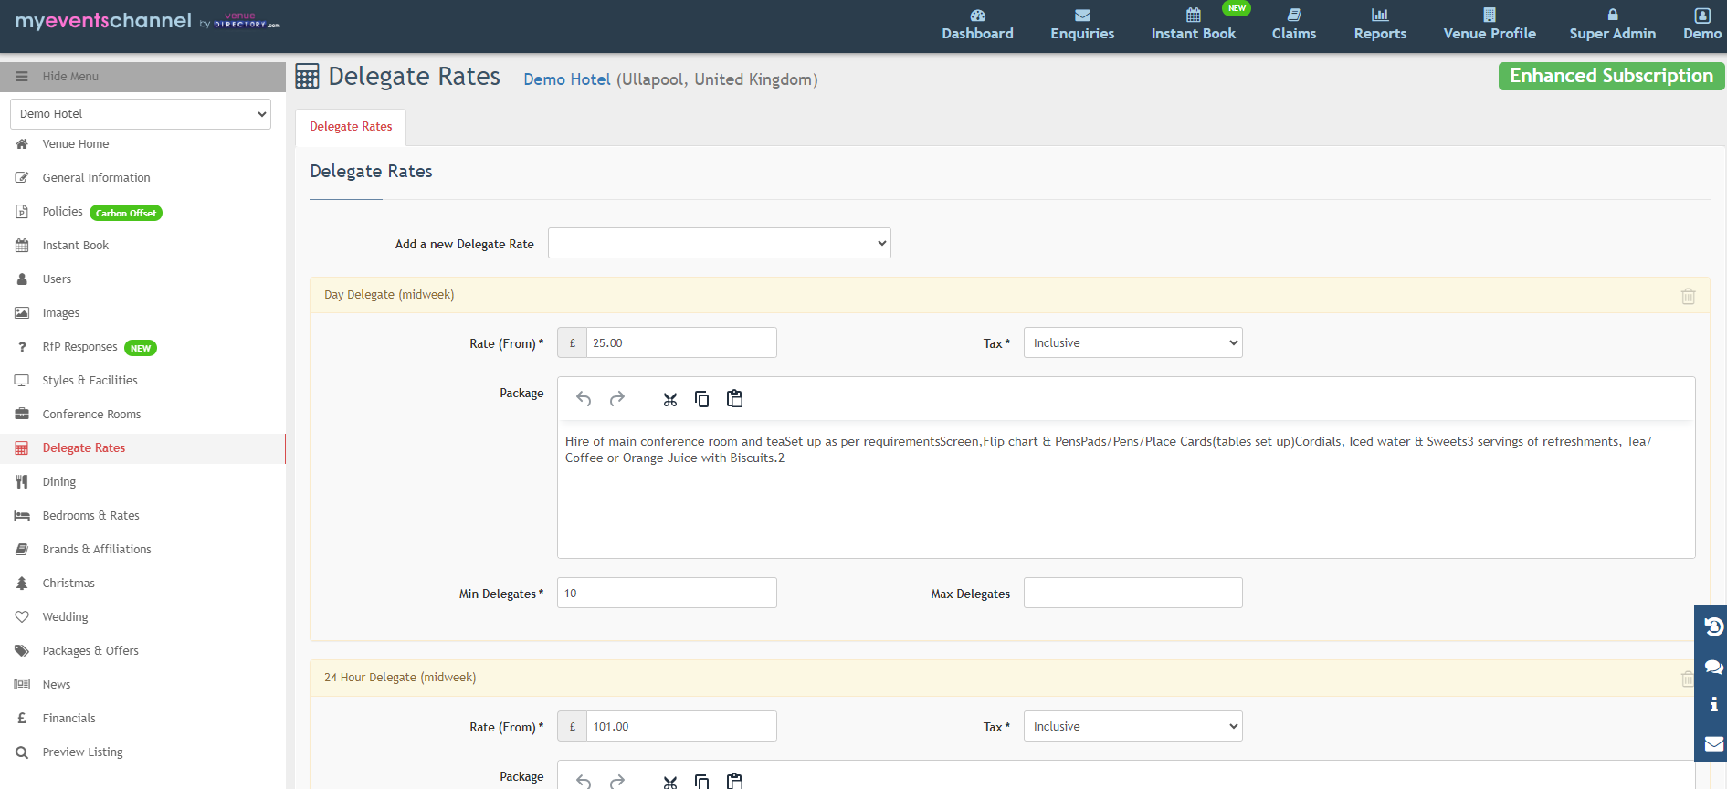
Task: Open the Demo Hotel venue selector
Action: point(141,114)
